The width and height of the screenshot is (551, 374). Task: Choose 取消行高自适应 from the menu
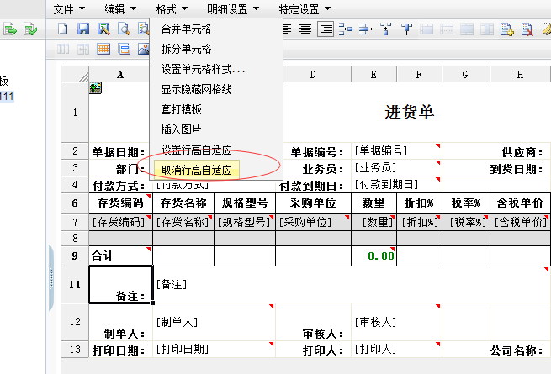pos(196,170)
